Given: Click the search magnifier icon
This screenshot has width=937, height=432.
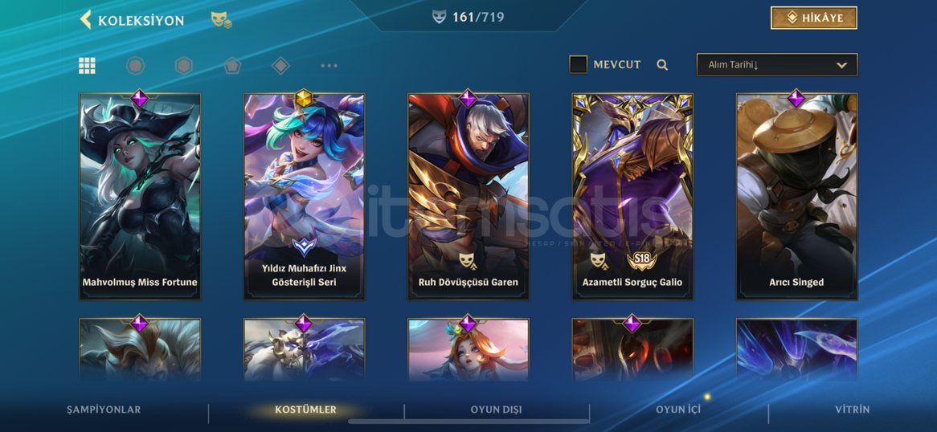Looking at the screenshot, I should 662,64.
